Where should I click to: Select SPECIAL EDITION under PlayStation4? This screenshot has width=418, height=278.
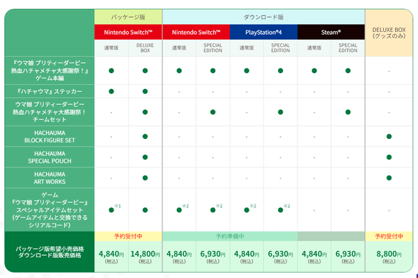click(280, 48)
